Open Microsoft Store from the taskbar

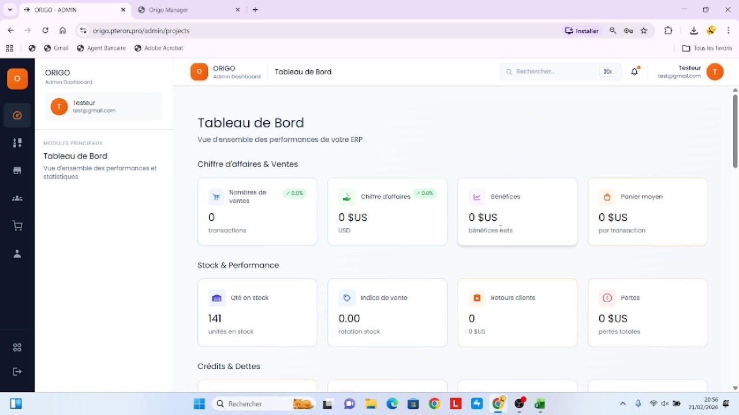pyautogui.click(x=413, y=403)
